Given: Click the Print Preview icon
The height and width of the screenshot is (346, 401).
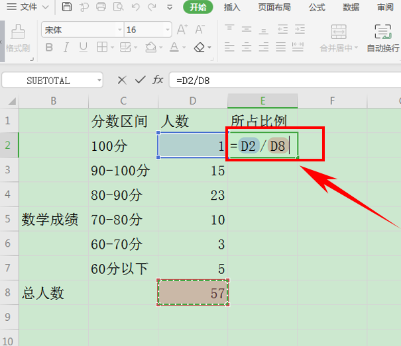Looking at the screenshot, I should 118,7.
